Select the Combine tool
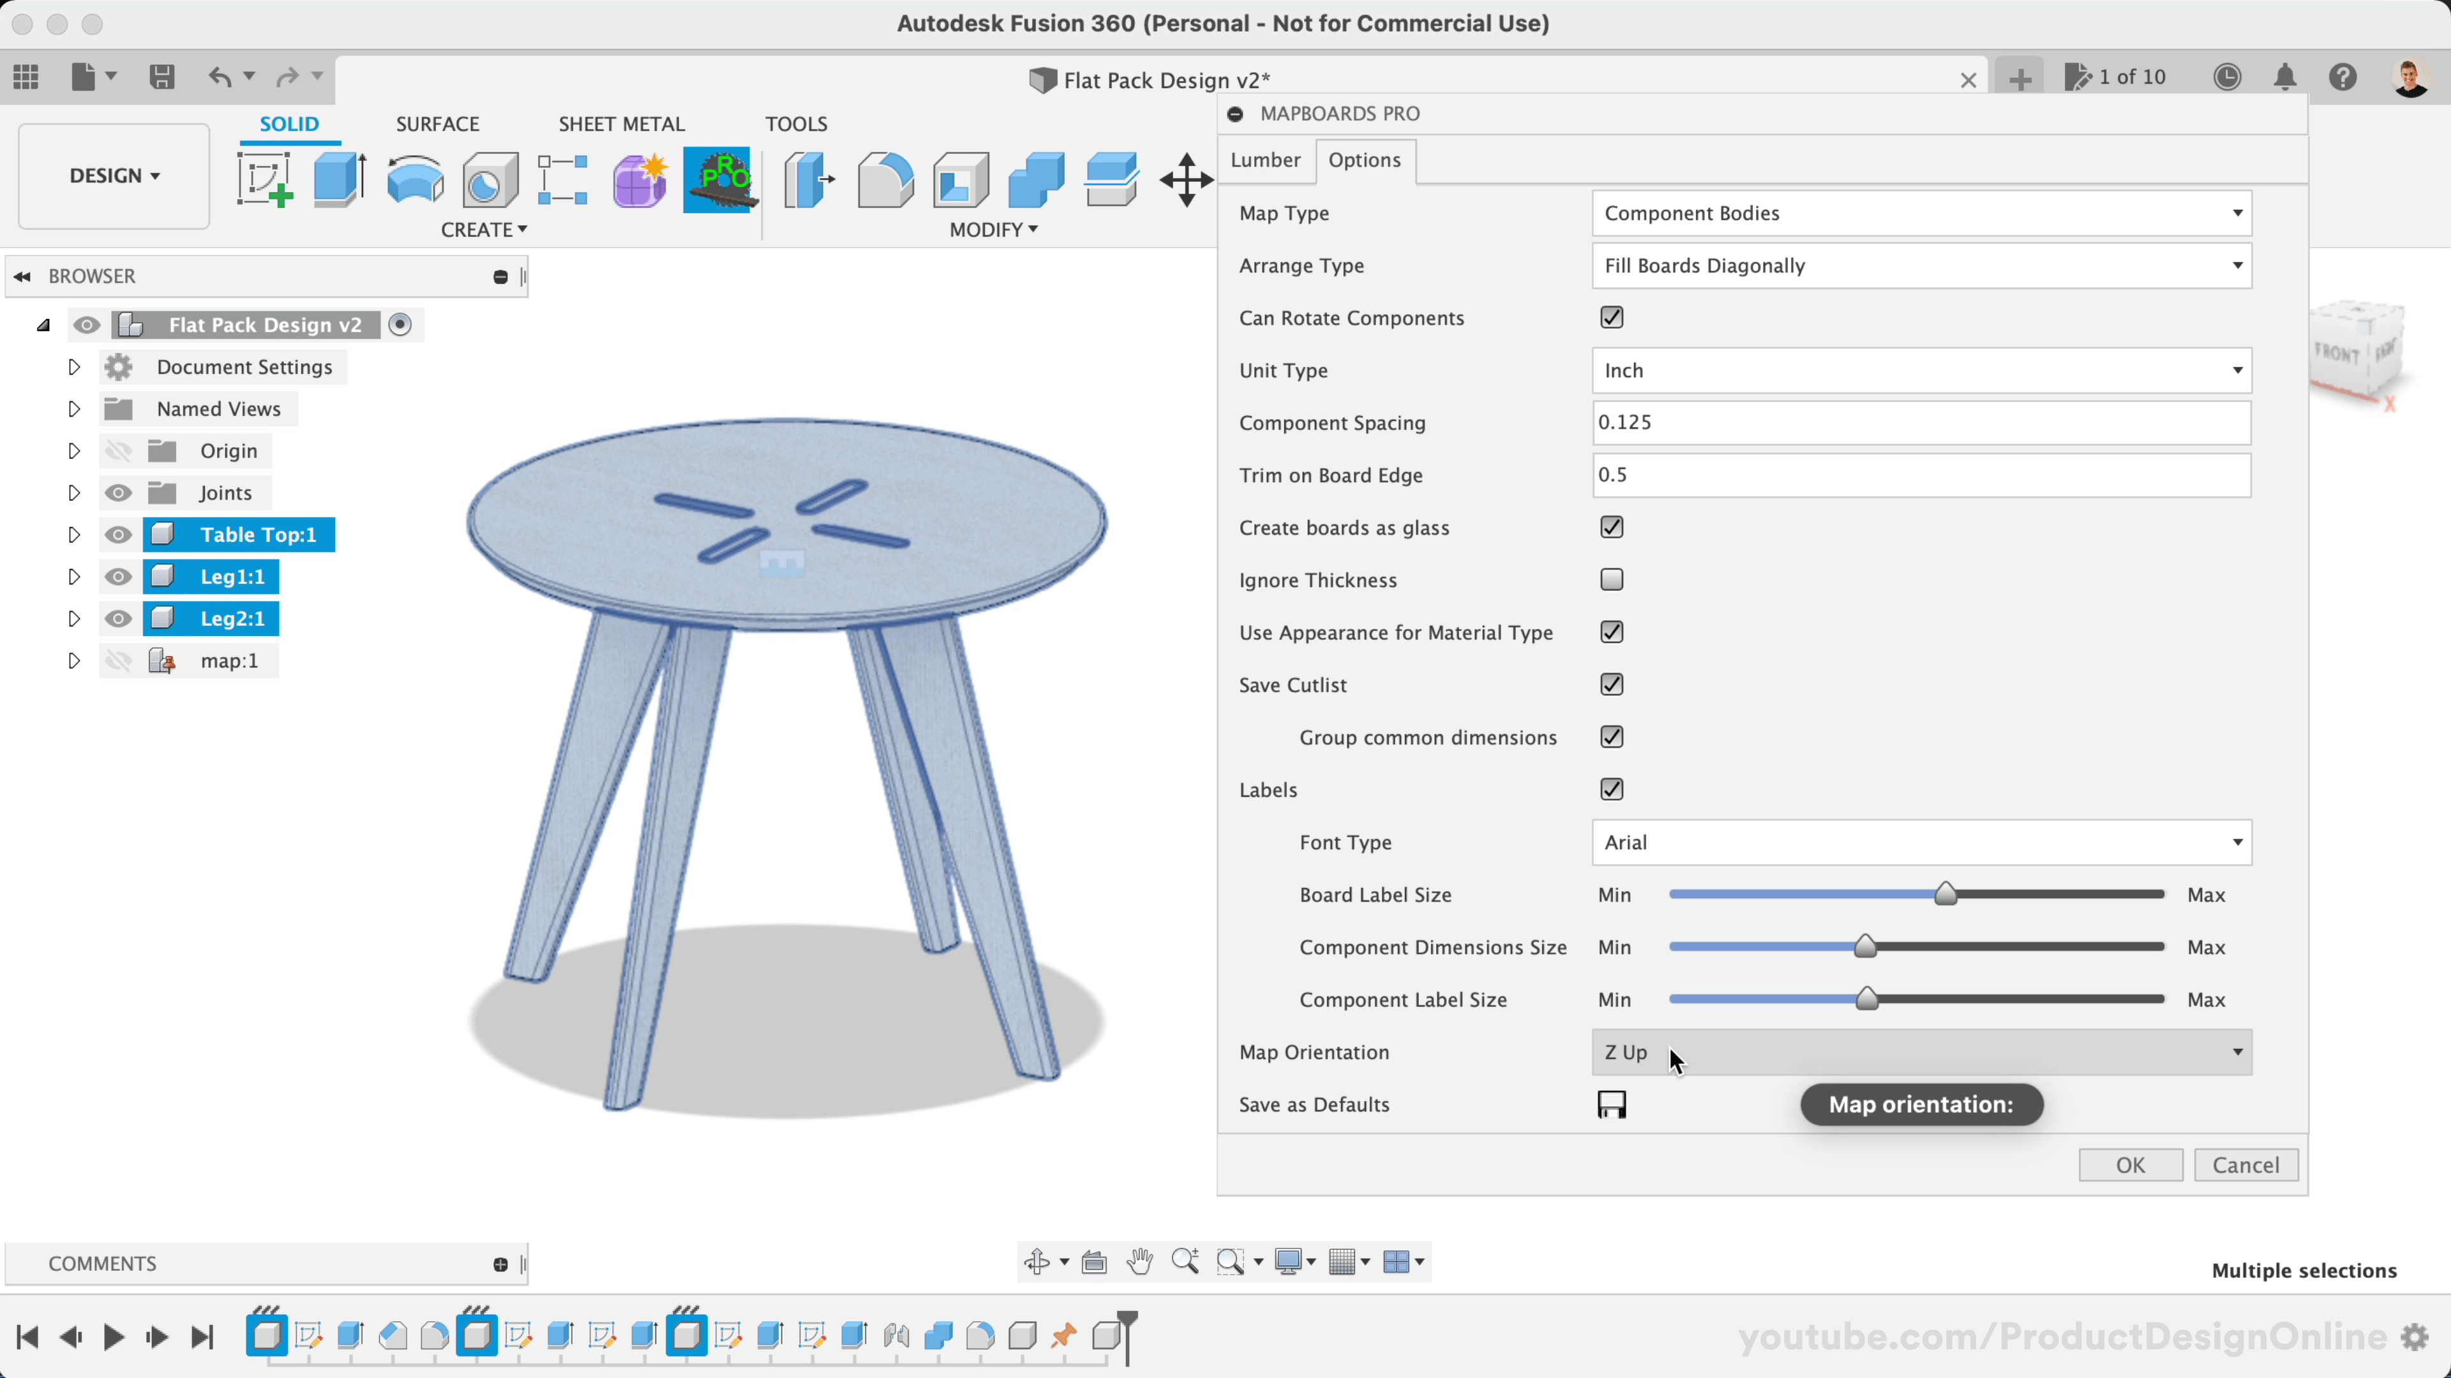 click(x=1036, y=180)
